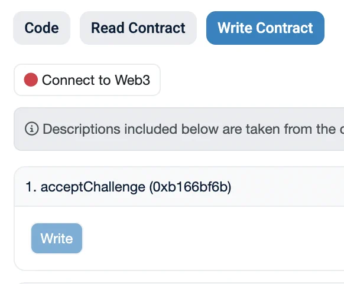This screenshot has height=284, width=344.
Task: Click the number 1 before acceptChallenge
Action: (31, 187)
